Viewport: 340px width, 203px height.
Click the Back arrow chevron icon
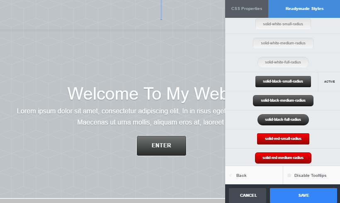[231, 176]
